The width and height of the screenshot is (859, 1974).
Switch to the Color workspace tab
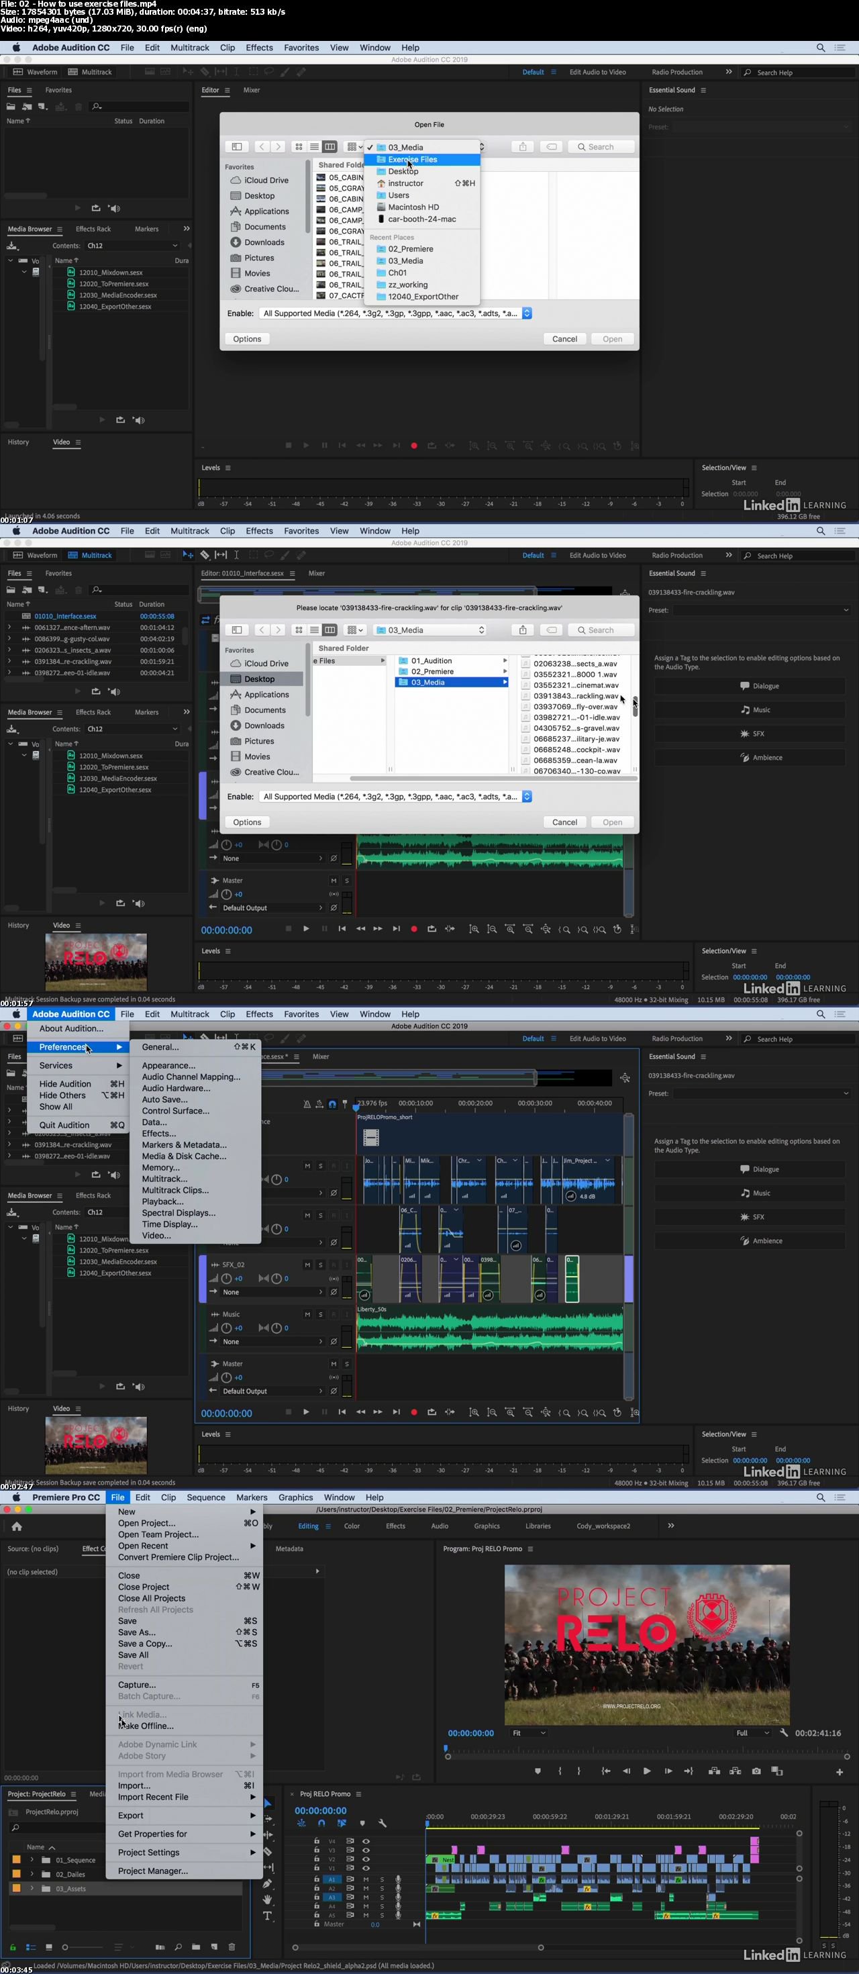tap(352, 1526)
